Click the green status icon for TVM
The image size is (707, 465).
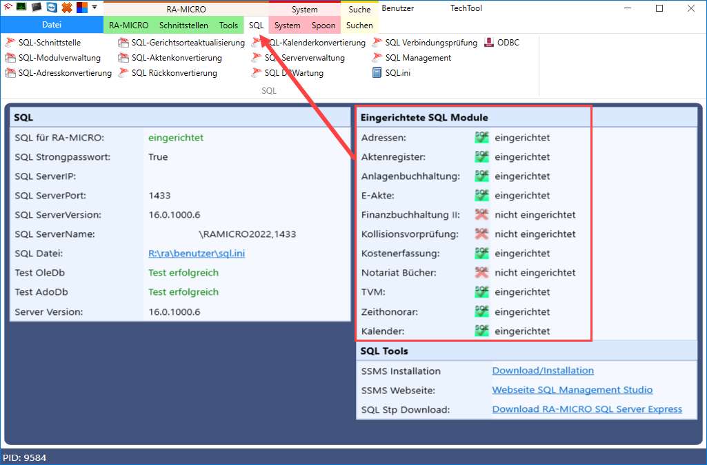(481, 292)
